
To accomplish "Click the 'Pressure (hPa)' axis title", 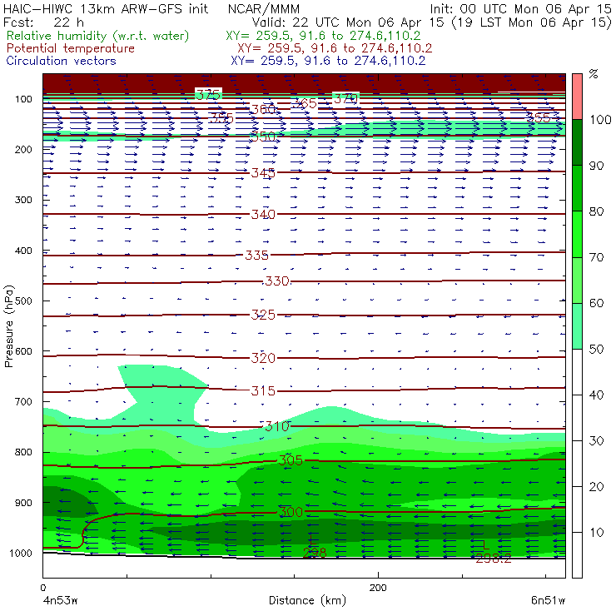I will click(9, 326).
